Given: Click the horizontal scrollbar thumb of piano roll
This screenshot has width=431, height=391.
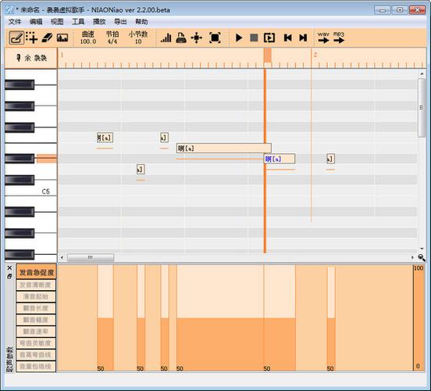Looking at the screenshot, I should 91,257.
